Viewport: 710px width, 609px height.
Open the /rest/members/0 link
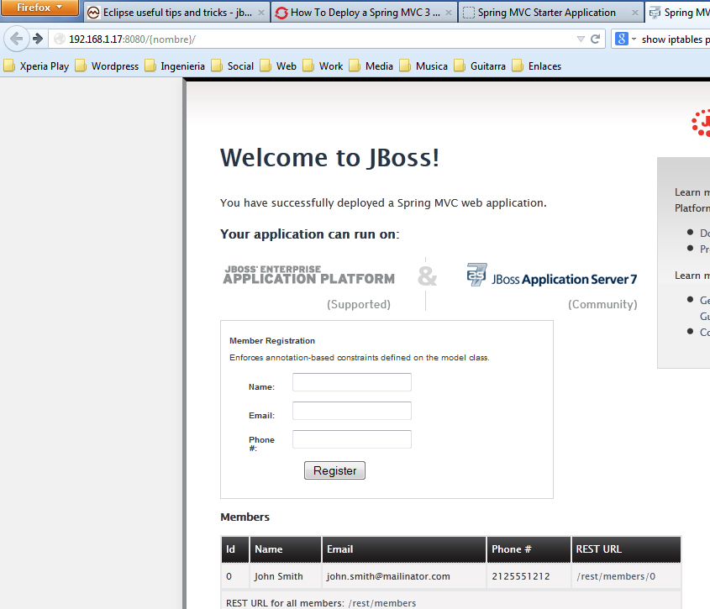click(616, 576)
